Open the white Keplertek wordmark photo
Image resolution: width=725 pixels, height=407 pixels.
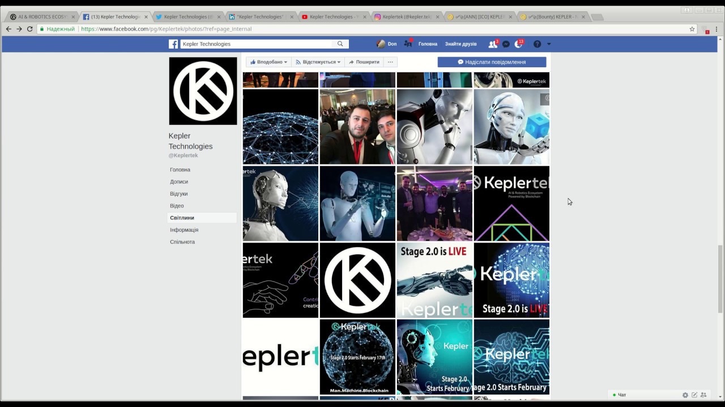[x=280, y=357]
